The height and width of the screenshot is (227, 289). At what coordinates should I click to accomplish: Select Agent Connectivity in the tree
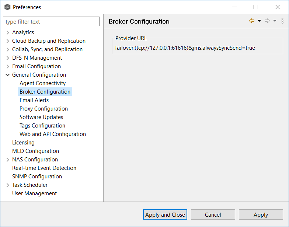click(x=42, y=83)
